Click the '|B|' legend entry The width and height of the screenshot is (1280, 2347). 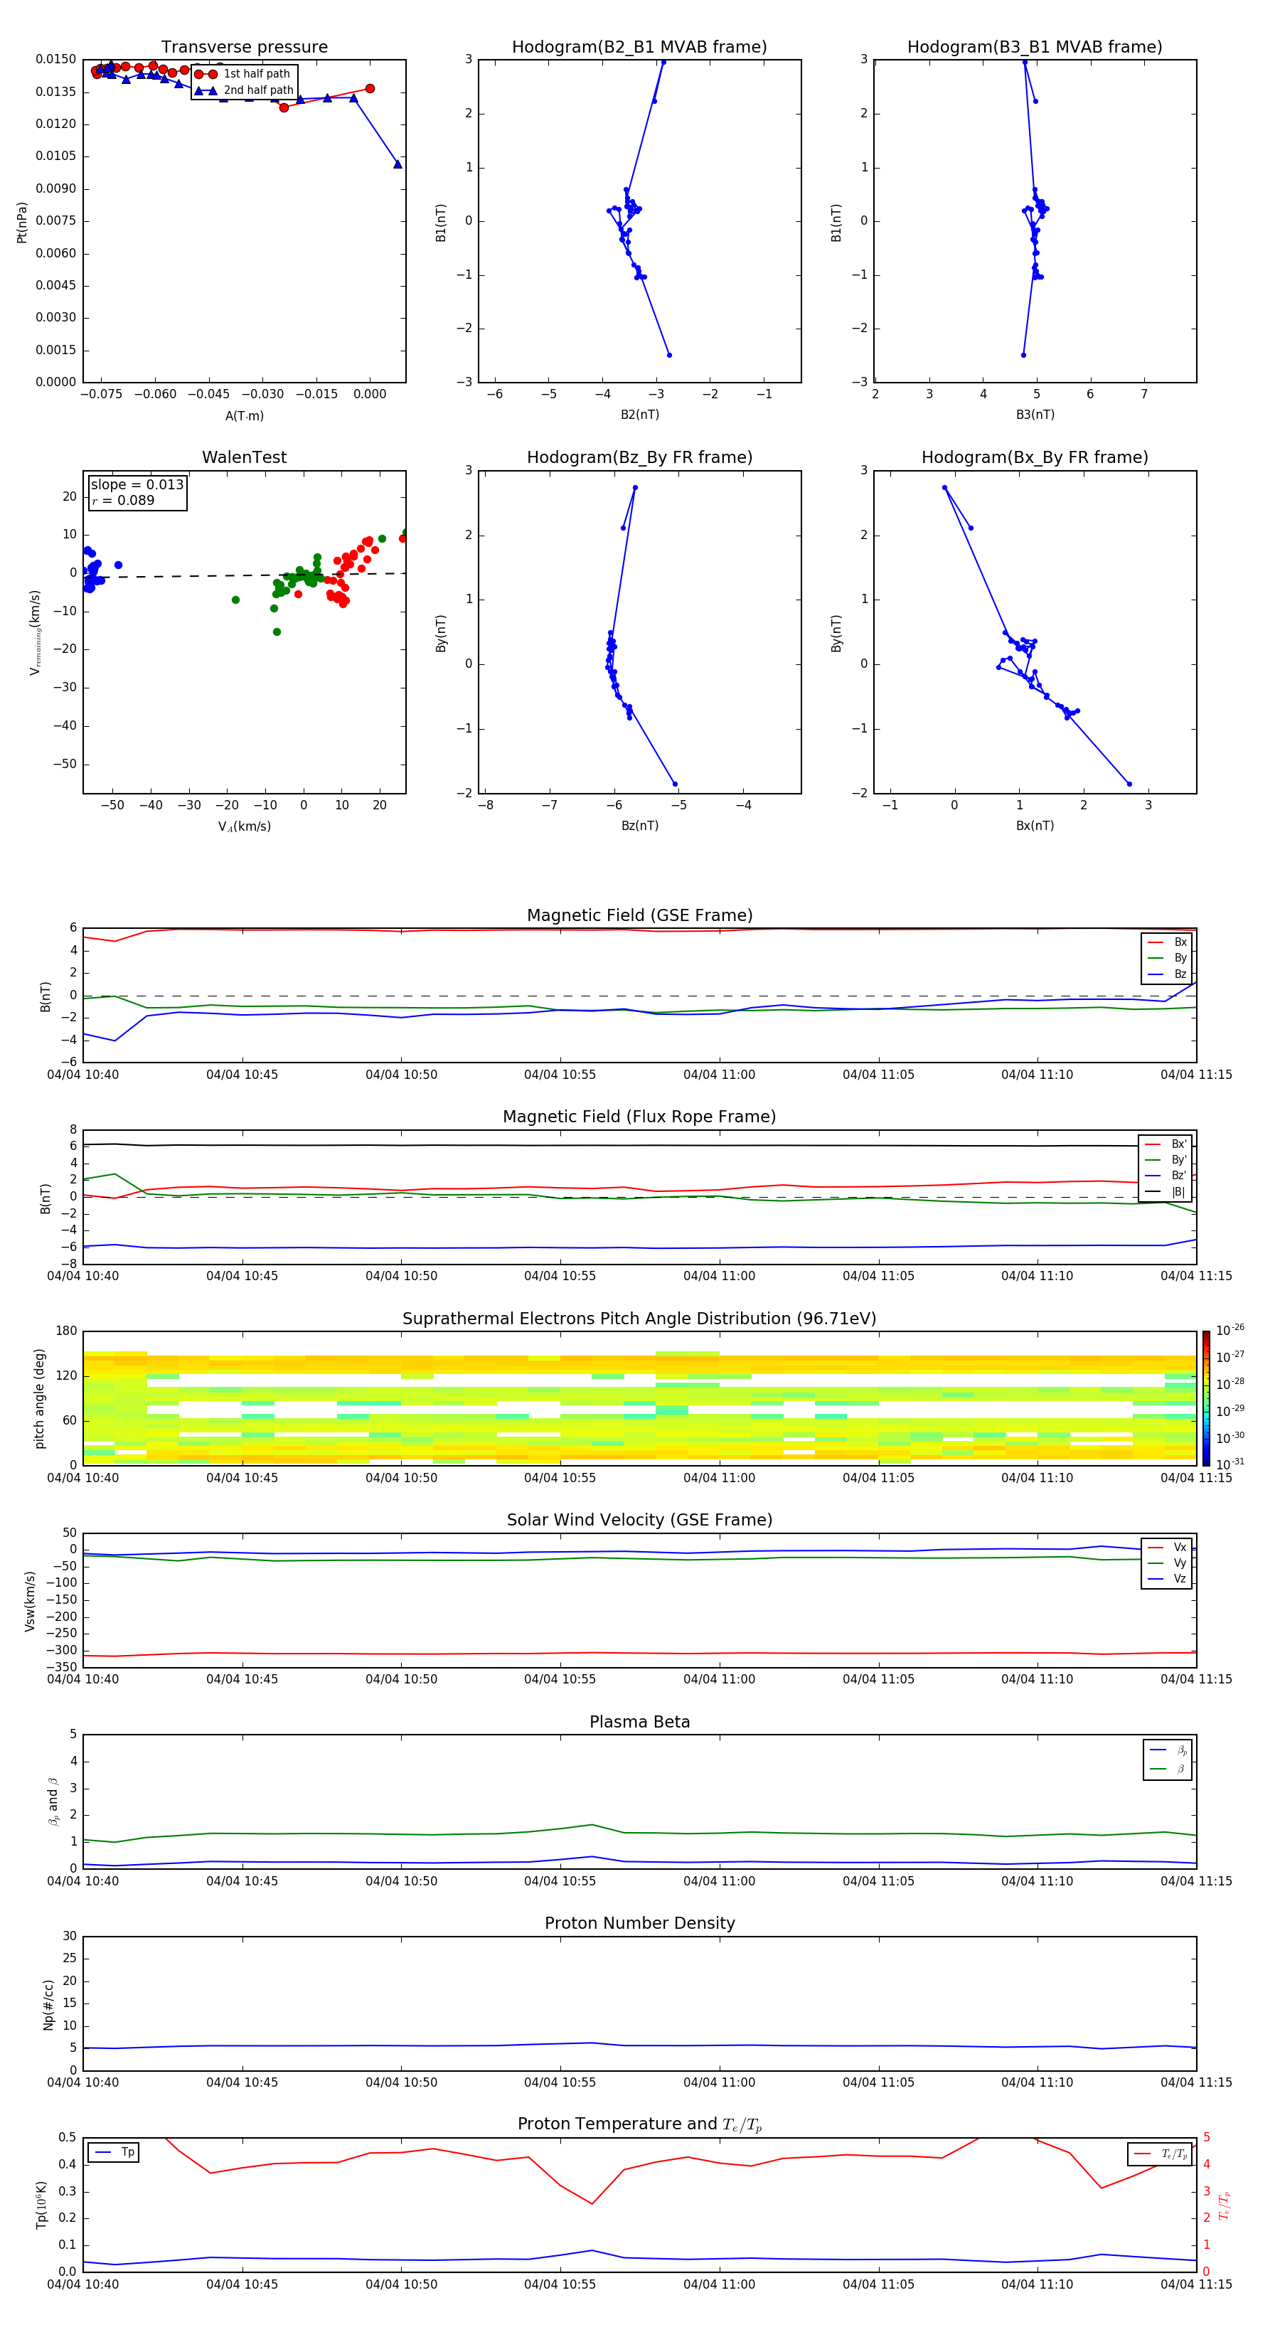(x=1167, y=1192)
